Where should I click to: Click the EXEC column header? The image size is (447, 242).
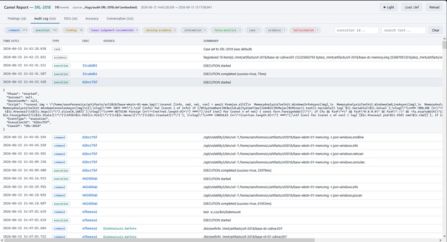coord(86,41)
